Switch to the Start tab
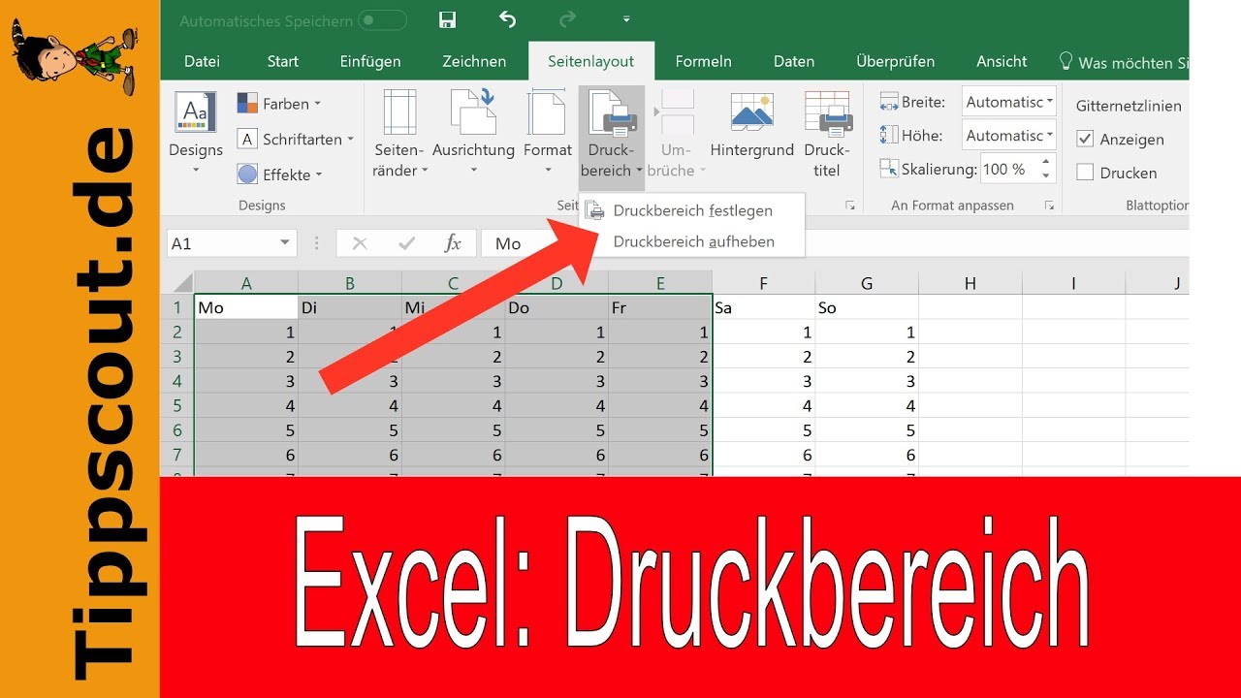Viewport: 1241px width, 698px height. (282, 61)
